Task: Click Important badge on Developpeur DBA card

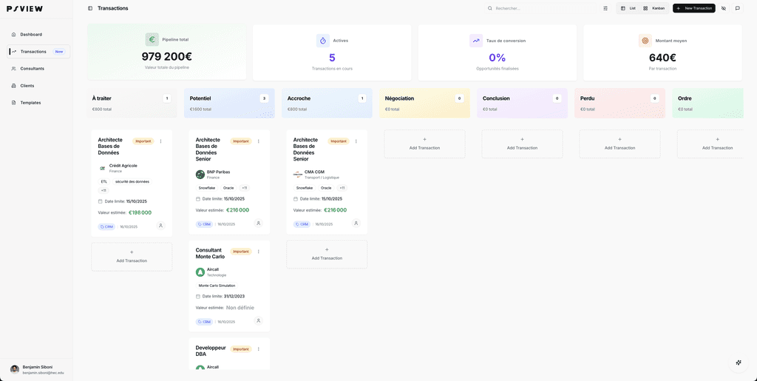Action: pos(241,349)
